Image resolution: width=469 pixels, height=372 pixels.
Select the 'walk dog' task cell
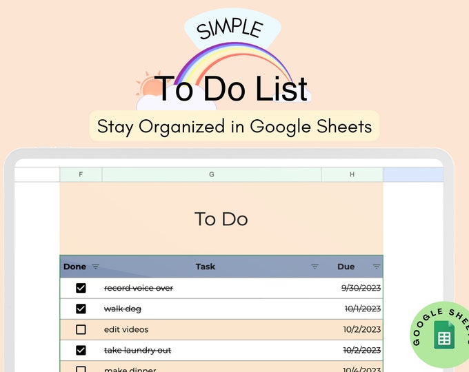[x=212, y=309]
